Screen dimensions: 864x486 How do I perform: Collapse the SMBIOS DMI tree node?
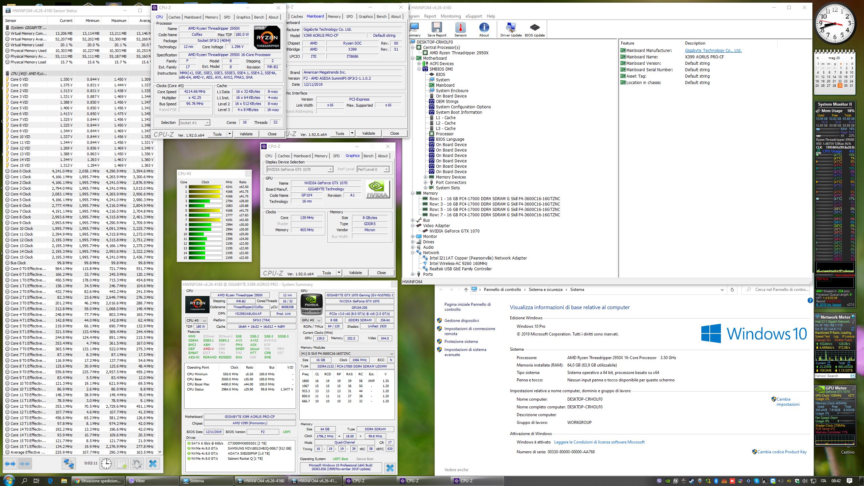pos(419,69)
